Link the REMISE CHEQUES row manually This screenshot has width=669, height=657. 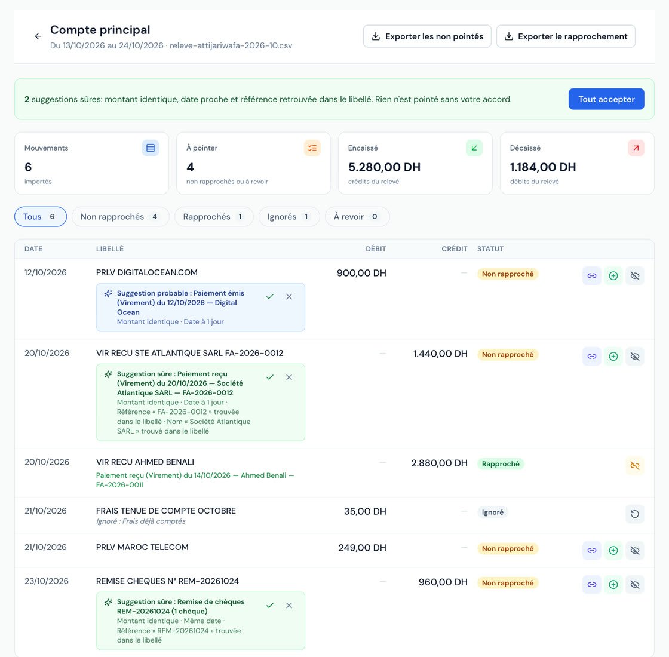click(592, 585)
